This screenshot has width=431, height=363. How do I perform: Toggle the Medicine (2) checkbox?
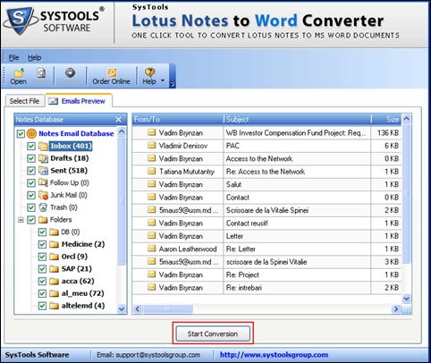(x=42, y=244)
